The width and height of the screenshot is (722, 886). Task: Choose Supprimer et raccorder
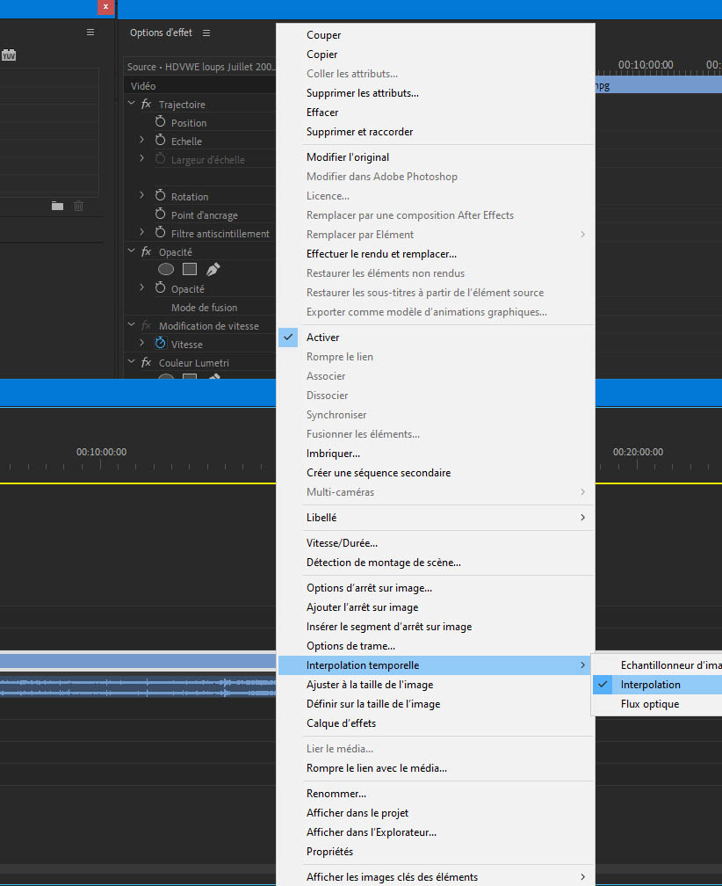coord(436,132)
